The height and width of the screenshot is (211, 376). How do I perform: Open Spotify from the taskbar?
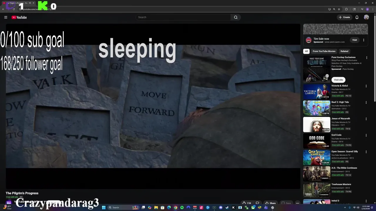[182, 207]
